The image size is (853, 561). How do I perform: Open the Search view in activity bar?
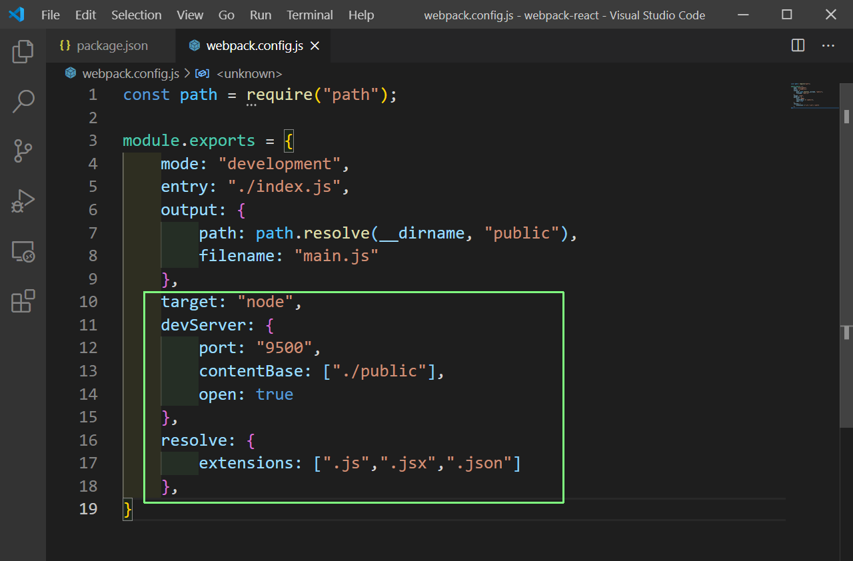click(23, 101)
